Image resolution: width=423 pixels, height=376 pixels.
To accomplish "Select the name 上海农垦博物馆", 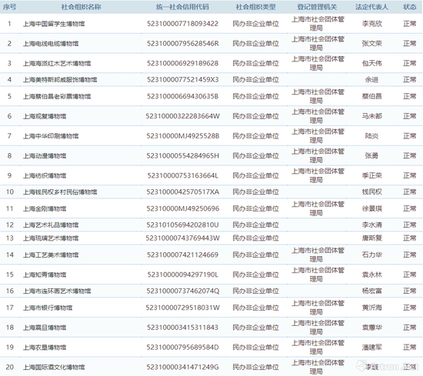I will [x=45, y=347].
